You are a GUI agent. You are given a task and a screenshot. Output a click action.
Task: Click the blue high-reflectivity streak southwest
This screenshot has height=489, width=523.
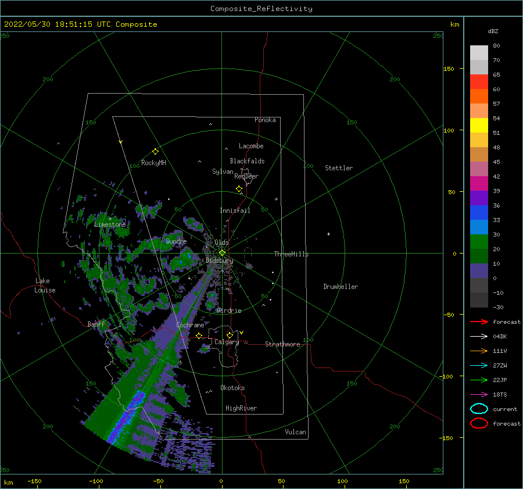(x=126, y=417)
